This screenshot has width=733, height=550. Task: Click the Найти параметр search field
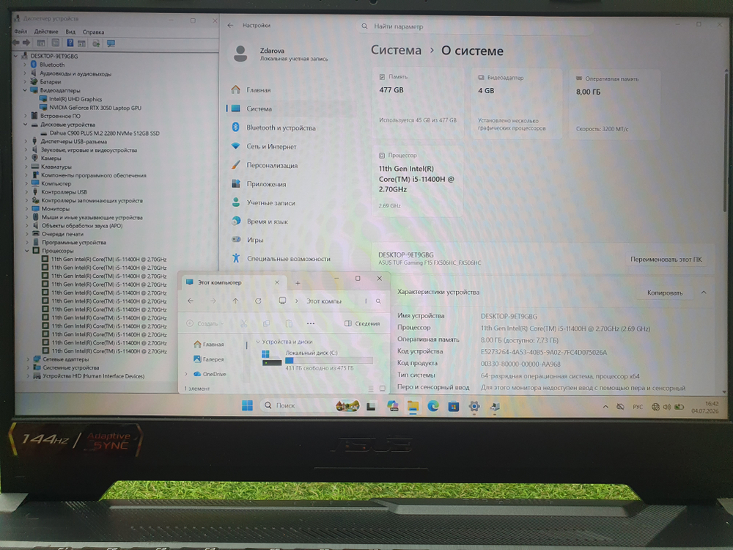[x=474, y=26]
